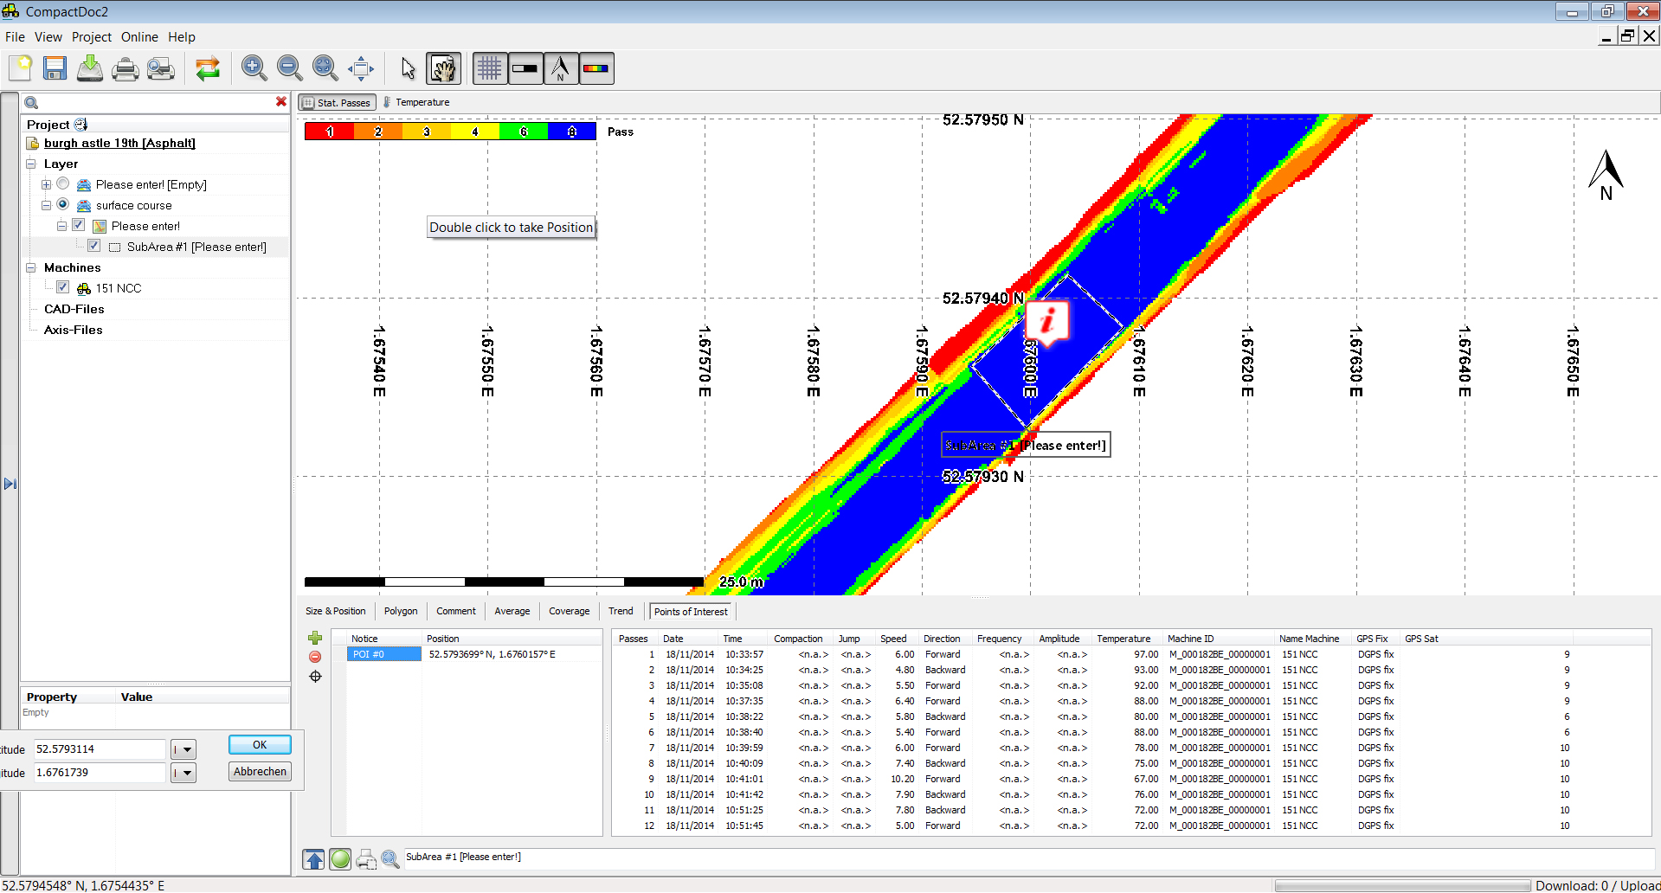The height and width of the screenshot is (893, 1661).
Task: Open the latitude hemisphere dropdown
Action: coord(183,749)
